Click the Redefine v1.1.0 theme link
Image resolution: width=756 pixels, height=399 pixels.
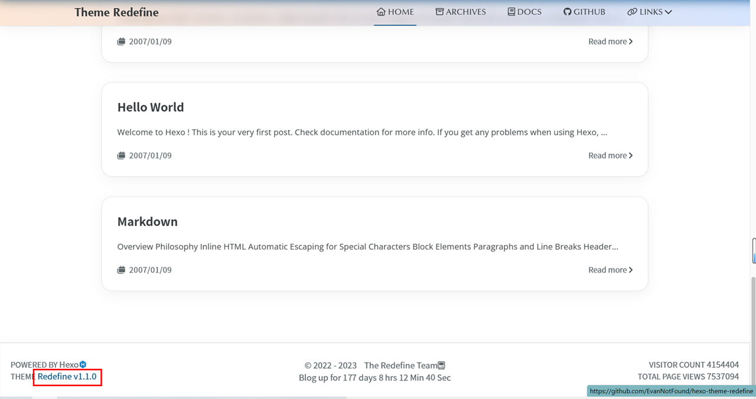[67, 377]
